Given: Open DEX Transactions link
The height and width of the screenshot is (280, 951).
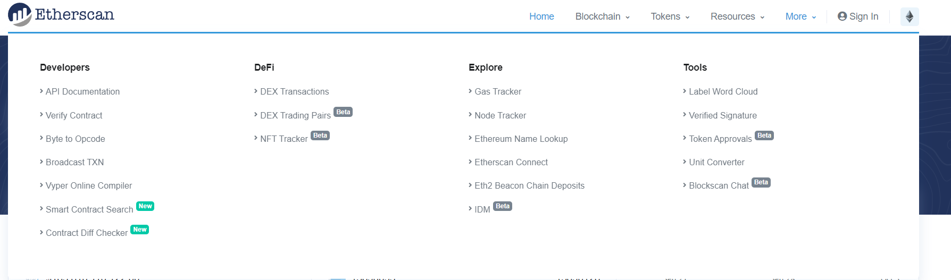Looking at the screenshot, I should coord(294,91).
